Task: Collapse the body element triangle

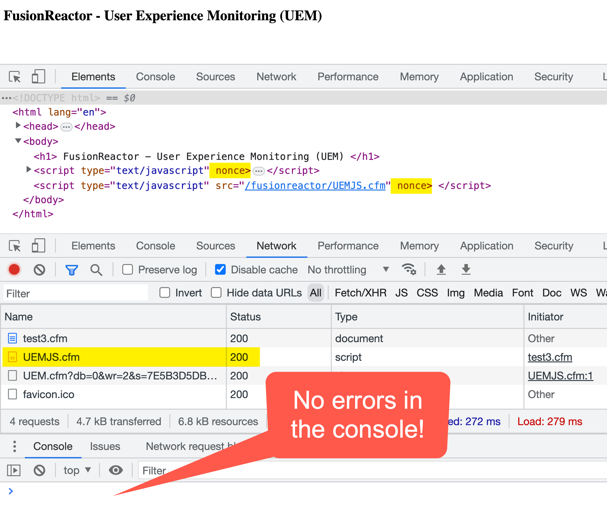Action: tap(18, 141)
